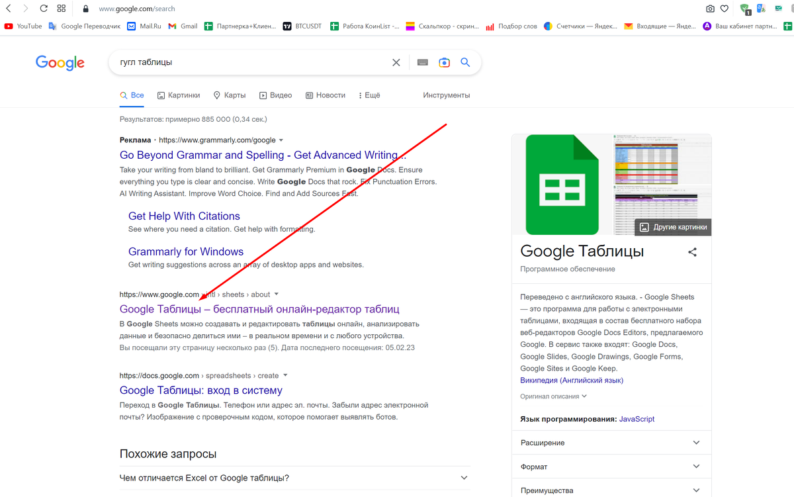Screen dimensions: 794x497
Task: Switch to the Видео tab
Action: click(x=276, y=95)
